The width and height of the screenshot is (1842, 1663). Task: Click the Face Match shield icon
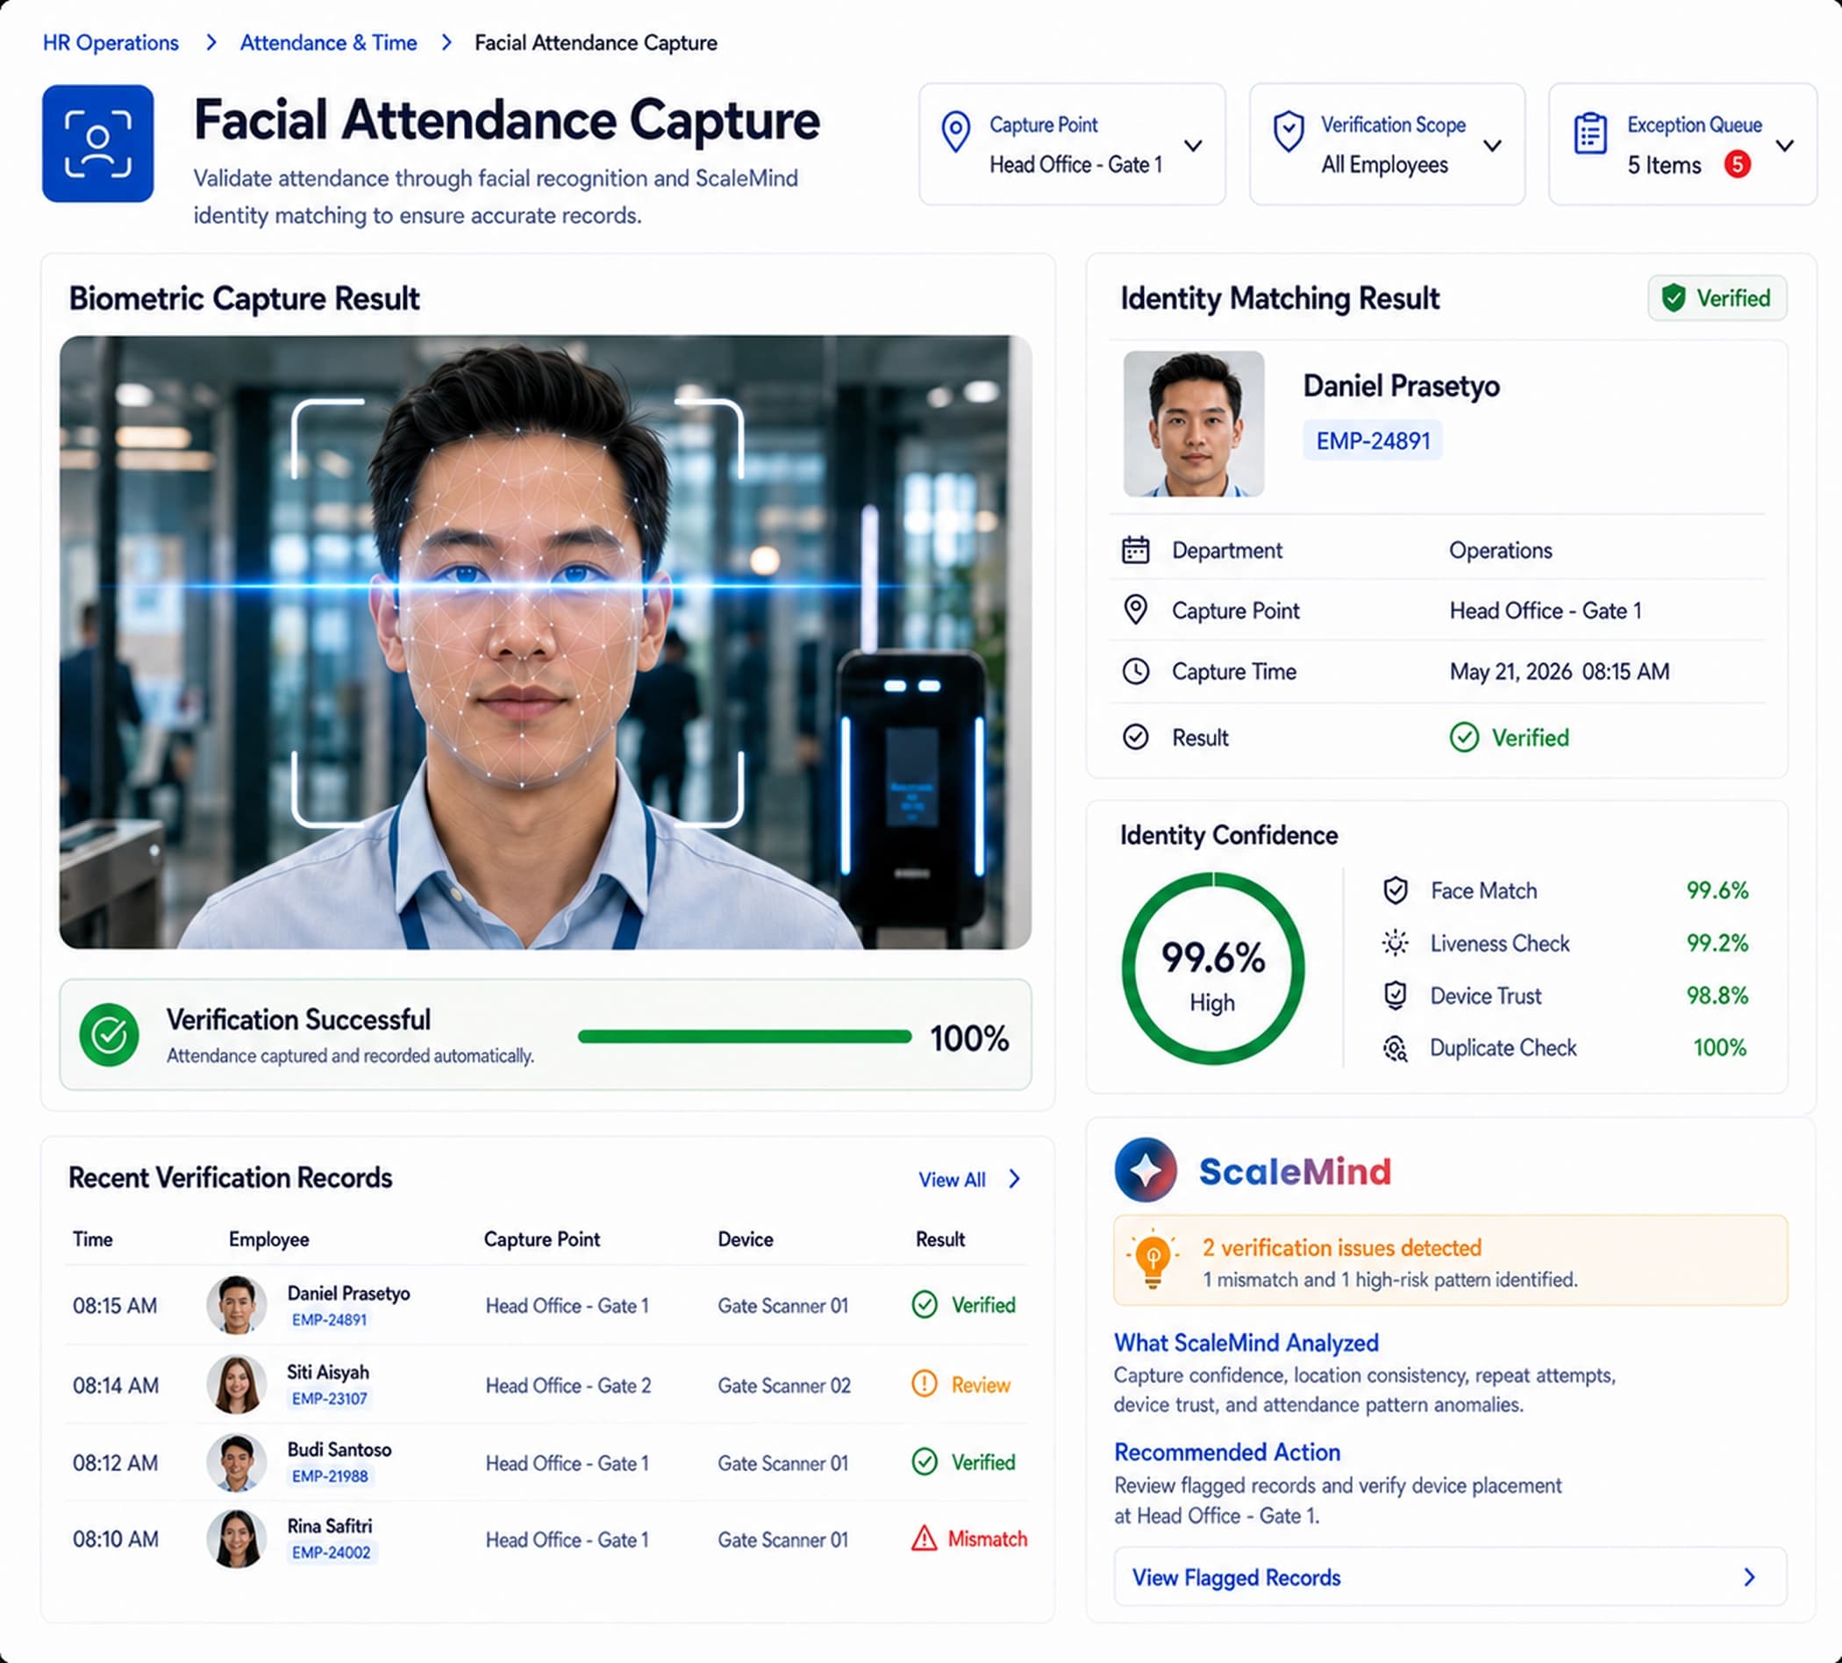(x=1396, y=891)
